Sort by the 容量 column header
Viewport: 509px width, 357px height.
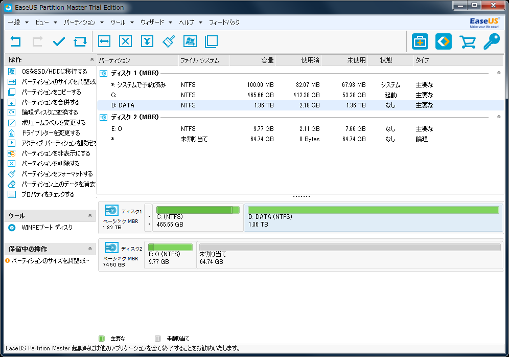(x=252, y=60)
